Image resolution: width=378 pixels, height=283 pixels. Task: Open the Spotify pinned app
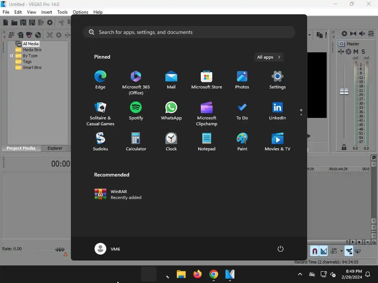pyautogui.click(x=136, y=111)
